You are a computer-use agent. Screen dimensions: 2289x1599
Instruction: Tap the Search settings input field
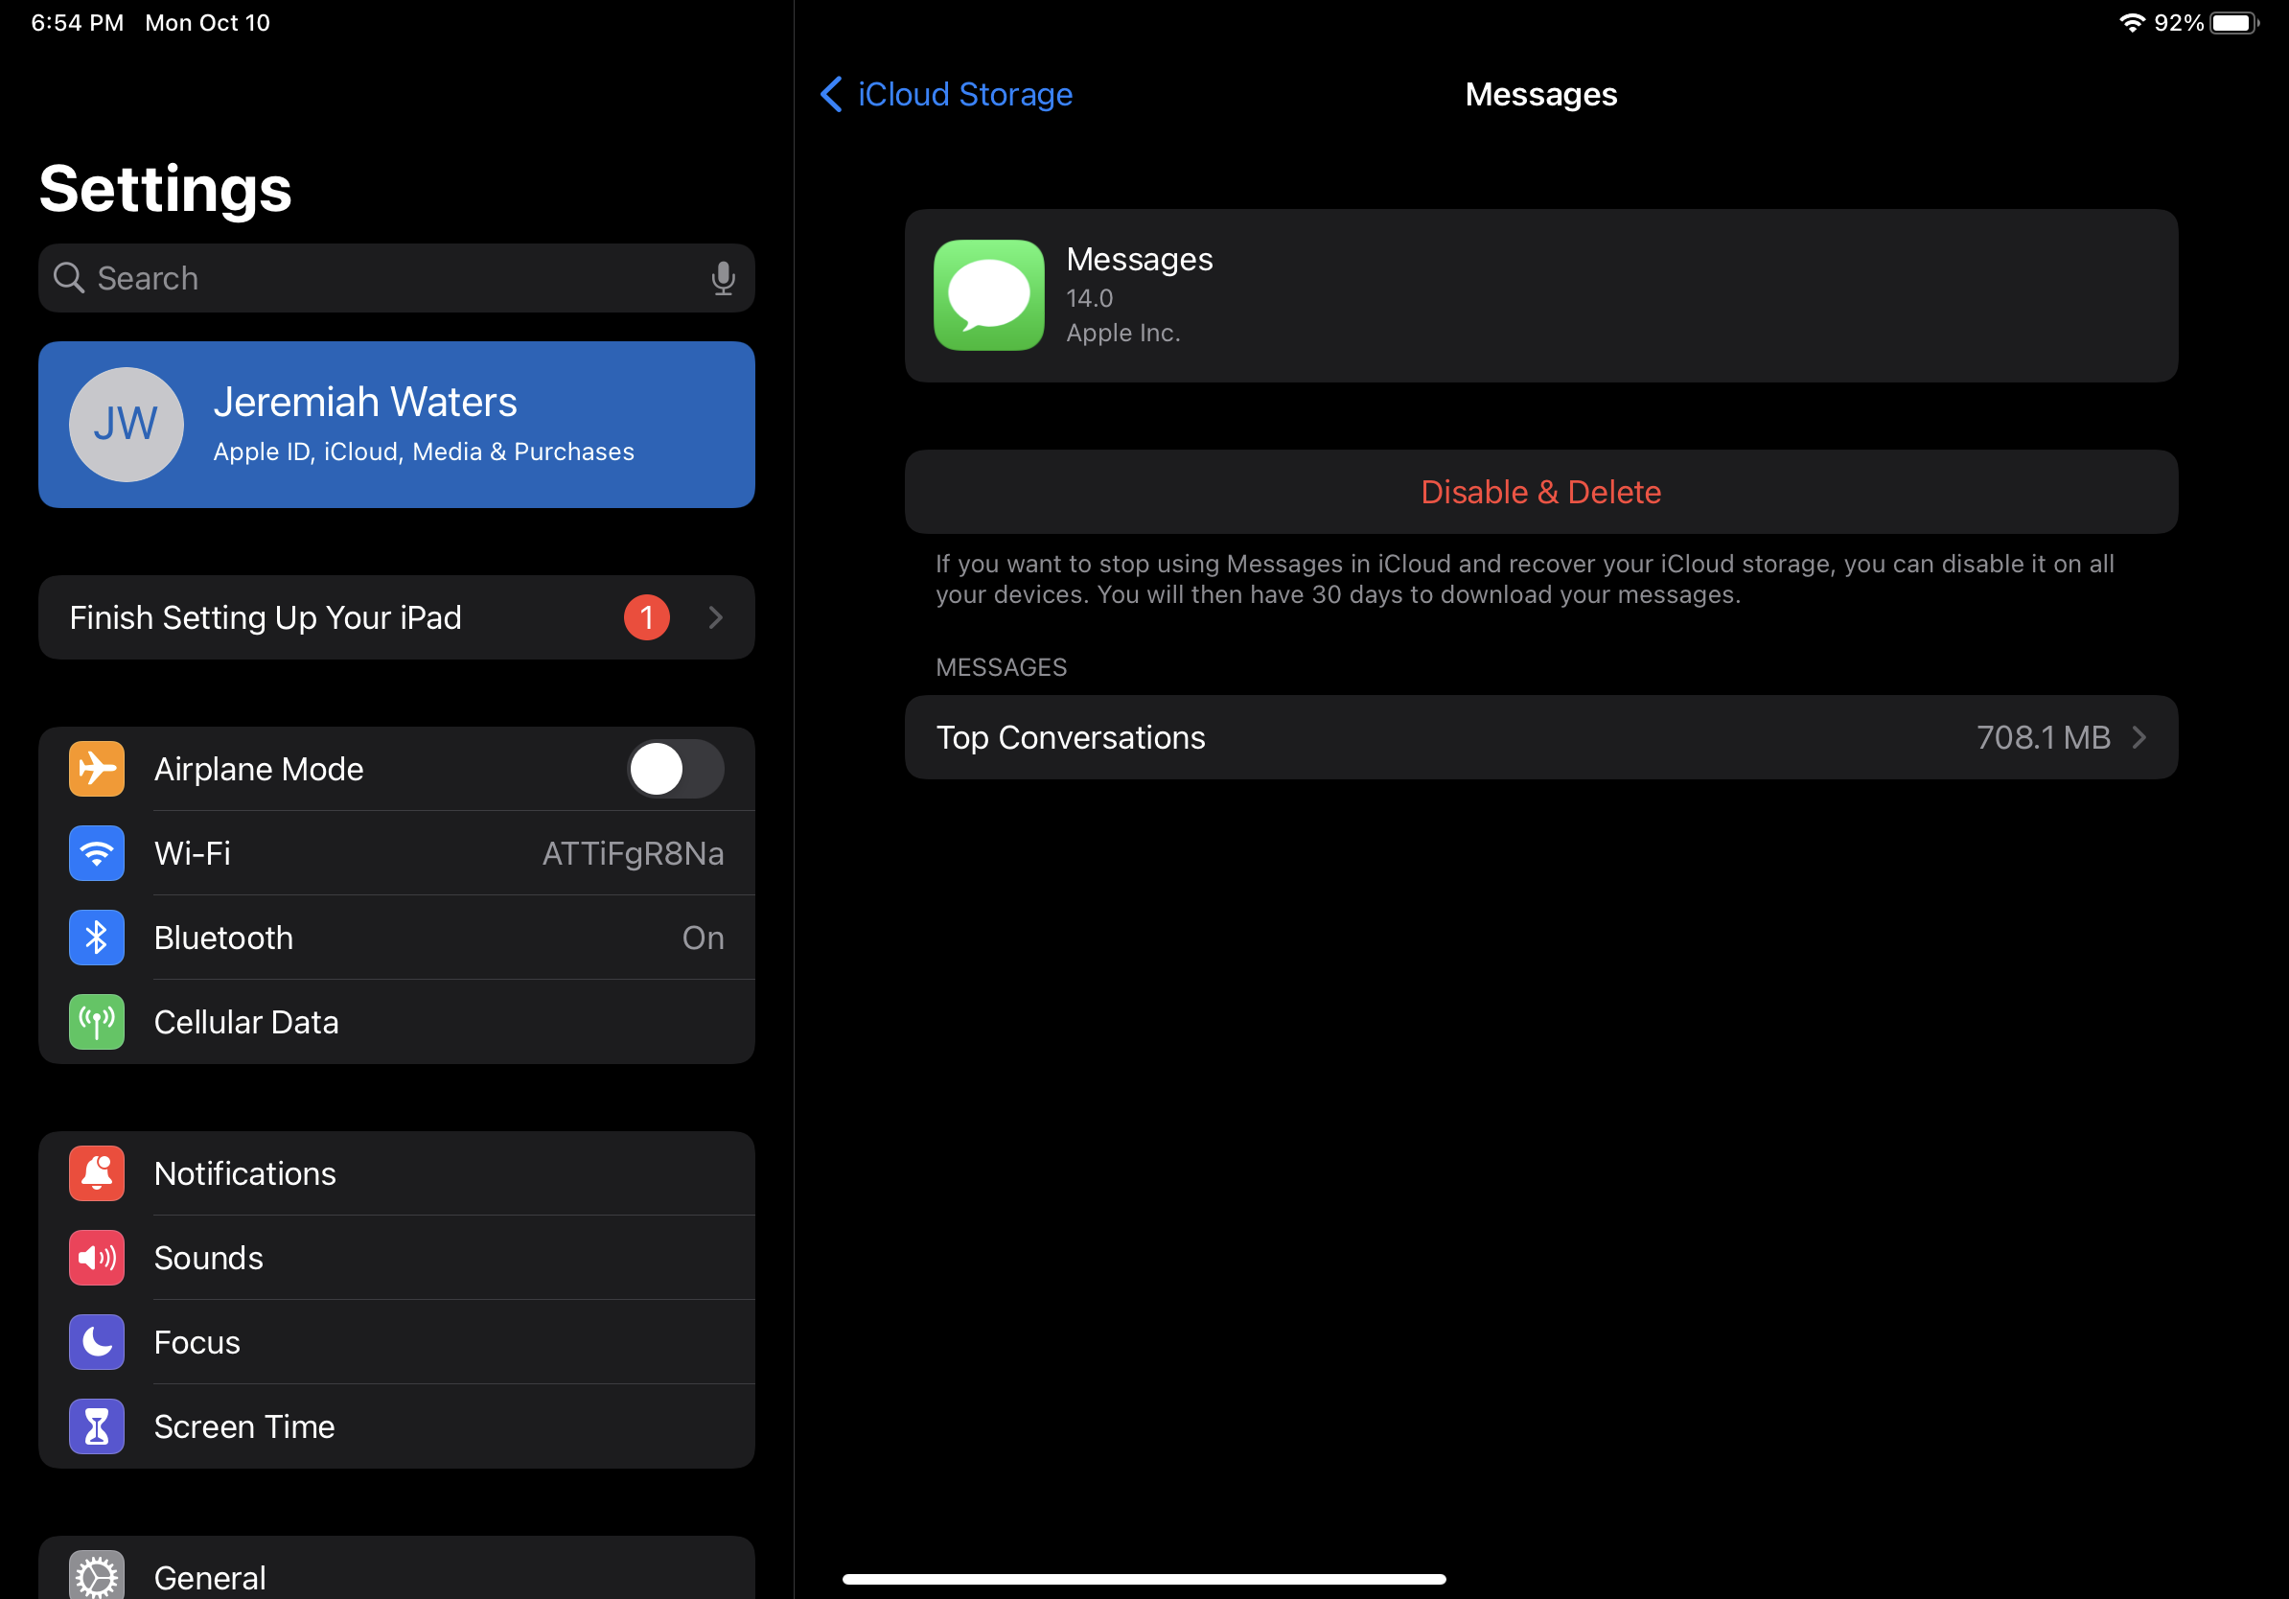(x=397, y=277)
